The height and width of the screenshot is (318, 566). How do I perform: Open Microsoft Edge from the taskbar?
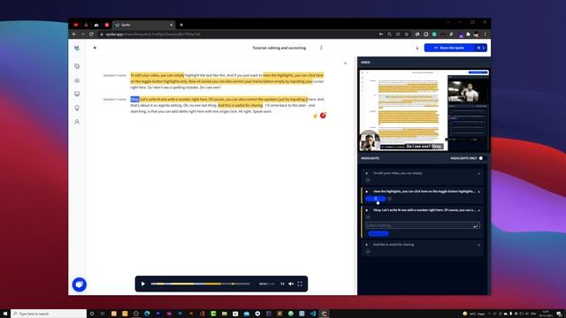(x=147, y=314)
